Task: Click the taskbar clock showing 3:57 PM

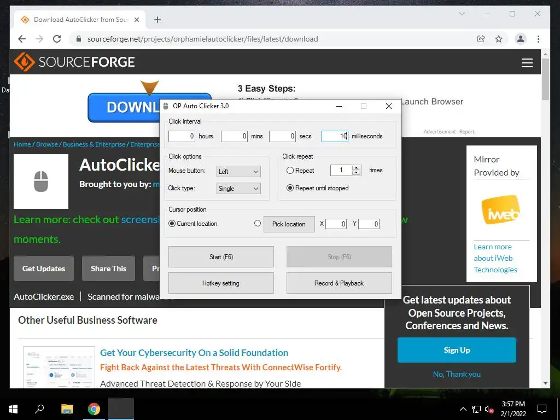Action: 513,409
